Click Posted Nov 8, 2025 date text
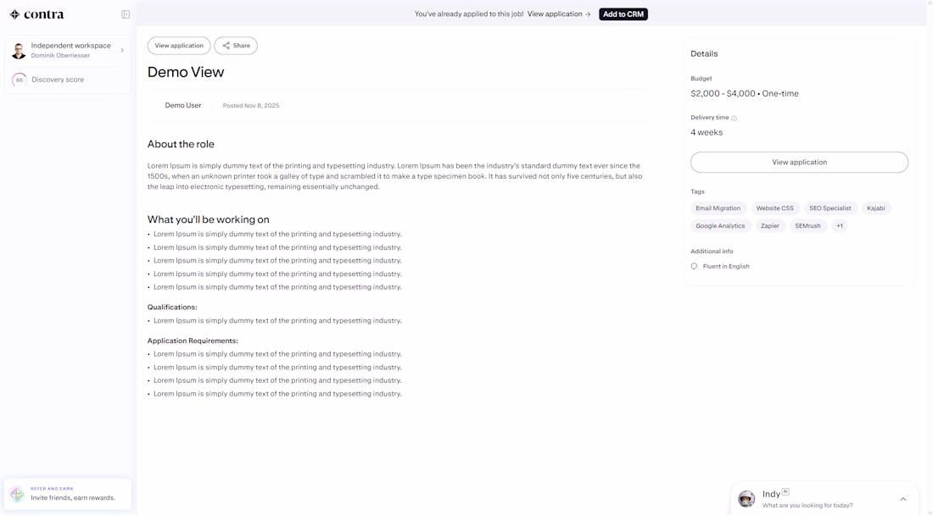The width and height of the screenshot is (933, 515). point(250,106)
